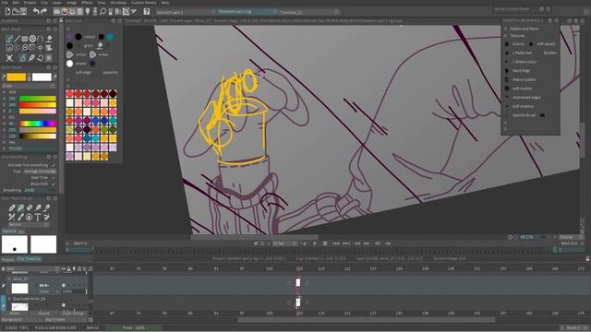Image resolution: width=591 pixels, height=332 pixels.
Task: Click the Color Group button
Action: (73, 314)
